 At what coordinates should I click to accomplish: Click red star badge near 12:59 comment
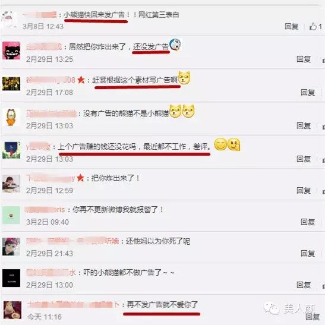coord(80,178)
